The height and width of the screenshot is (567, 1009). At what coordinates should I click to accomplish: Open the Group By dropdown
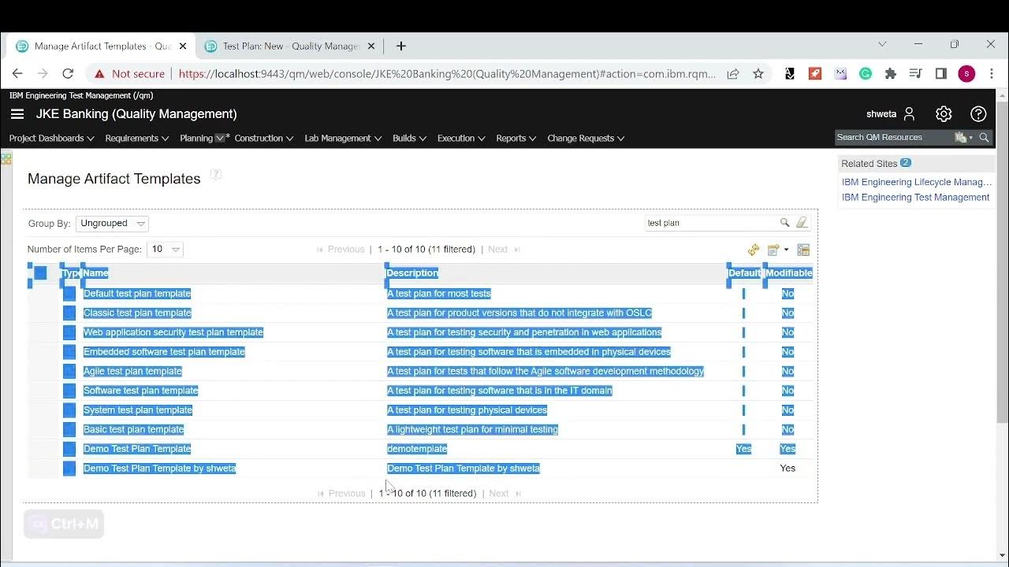coord(112,224)
